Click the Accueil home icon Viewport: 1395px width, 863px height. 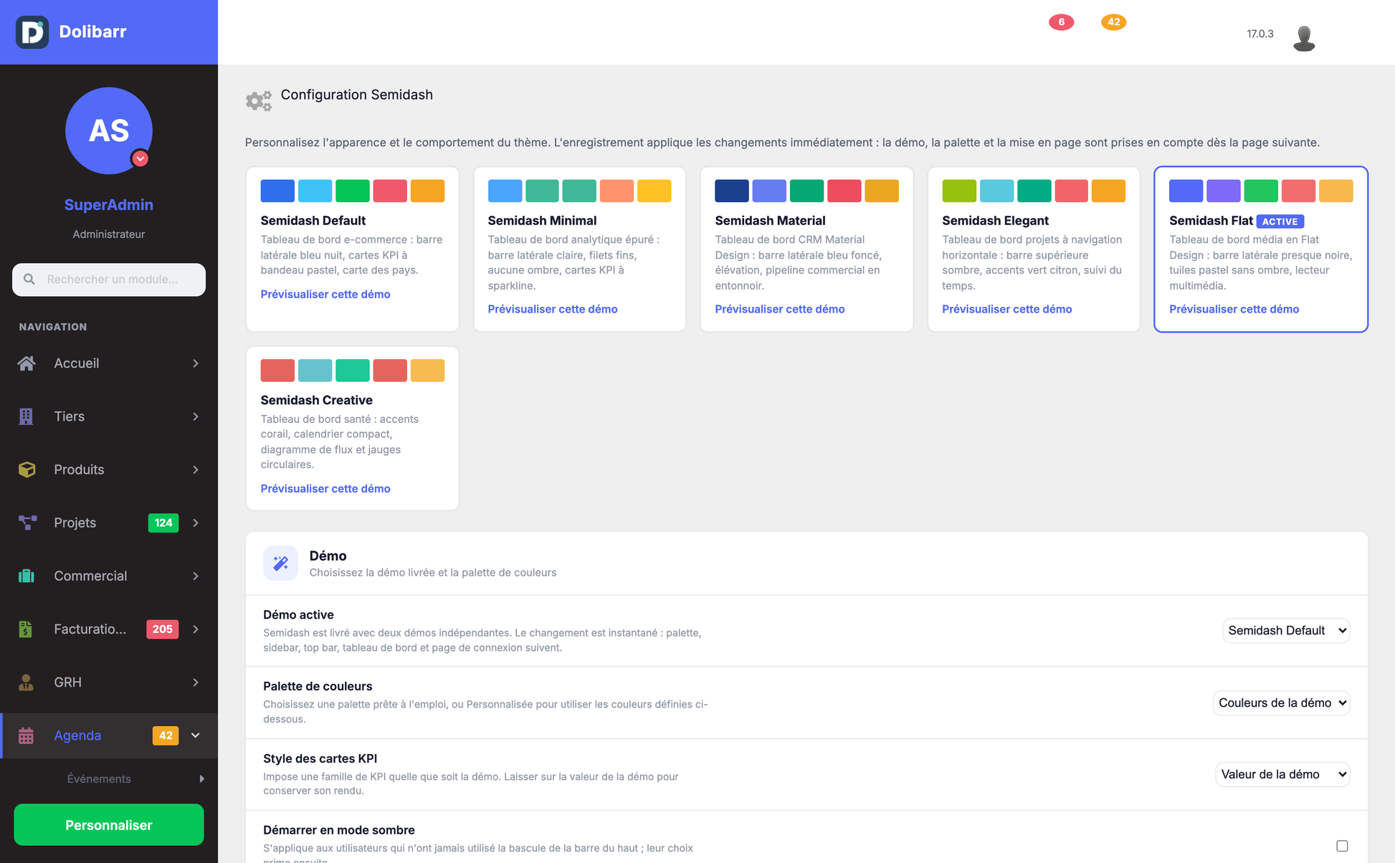pos(27,363)
